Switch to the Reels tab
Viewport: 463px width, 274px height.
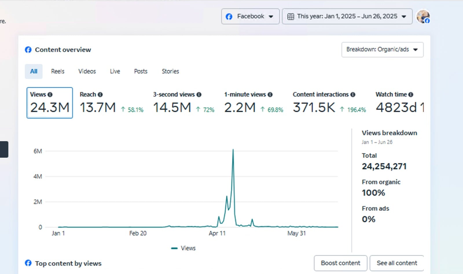(x=58, y=71)
